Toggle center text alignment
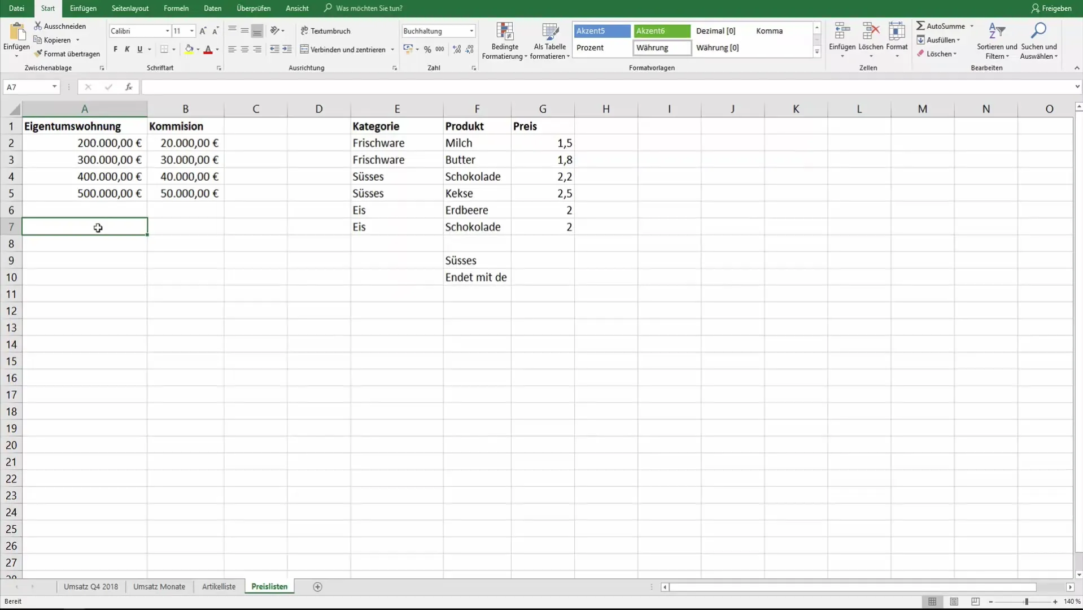 pos(244,50)
